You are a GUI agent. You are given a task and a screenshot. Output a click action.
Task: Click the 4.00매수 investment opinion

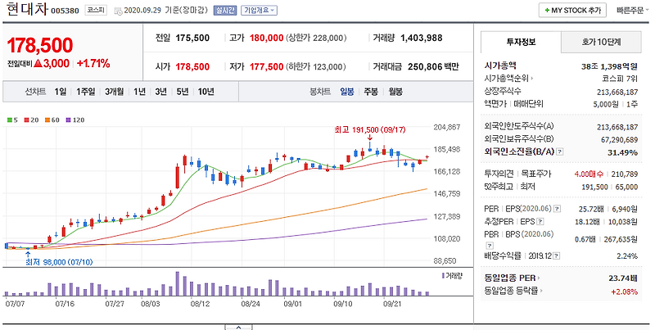pyautogui.click(x=588, y=174)
